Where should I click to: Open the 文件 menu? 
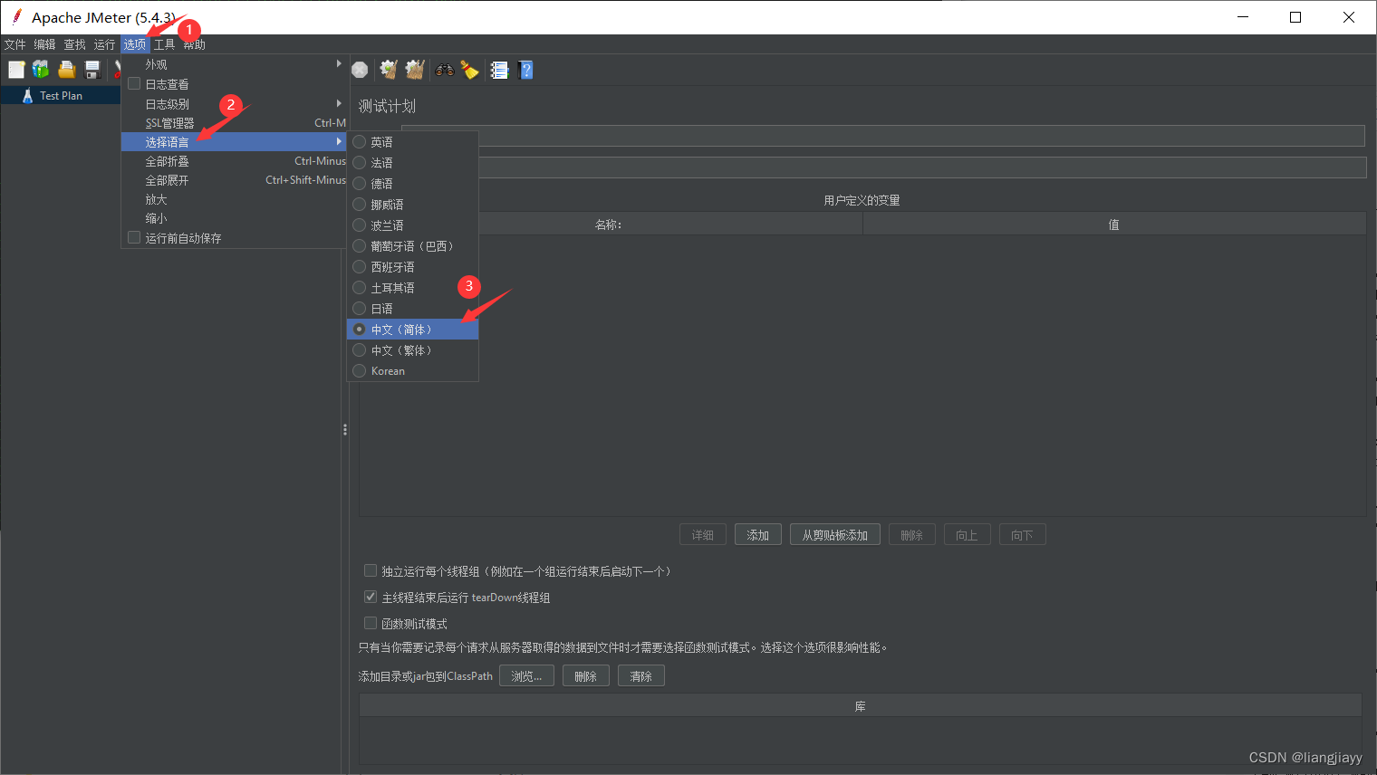point(15,44)
